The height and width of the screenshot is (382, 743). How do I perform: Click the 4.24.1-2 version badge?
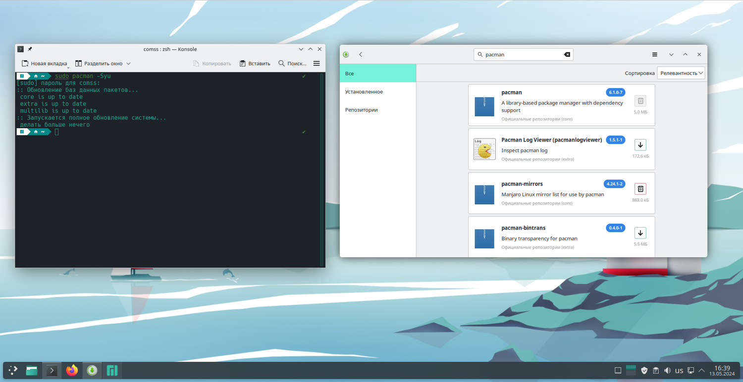pos(614,184)
